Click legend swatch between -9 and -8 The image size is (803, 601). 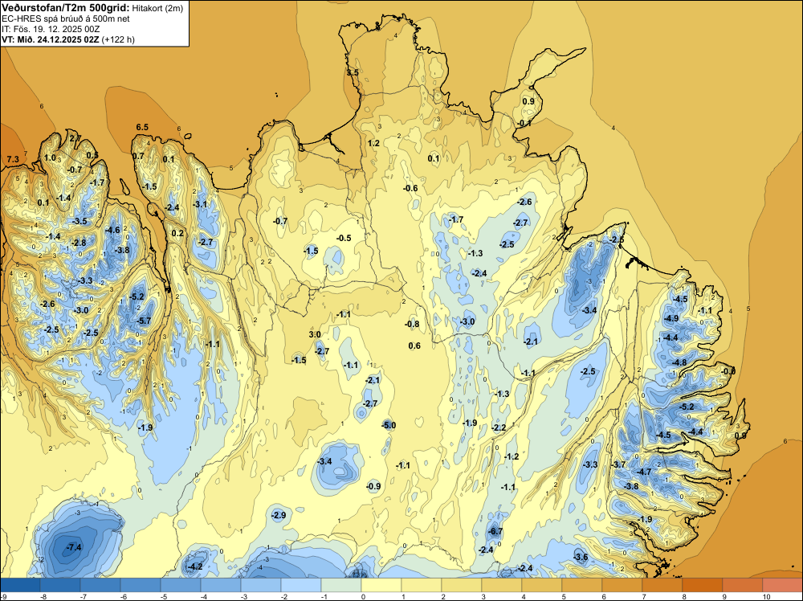coord(20,585)
